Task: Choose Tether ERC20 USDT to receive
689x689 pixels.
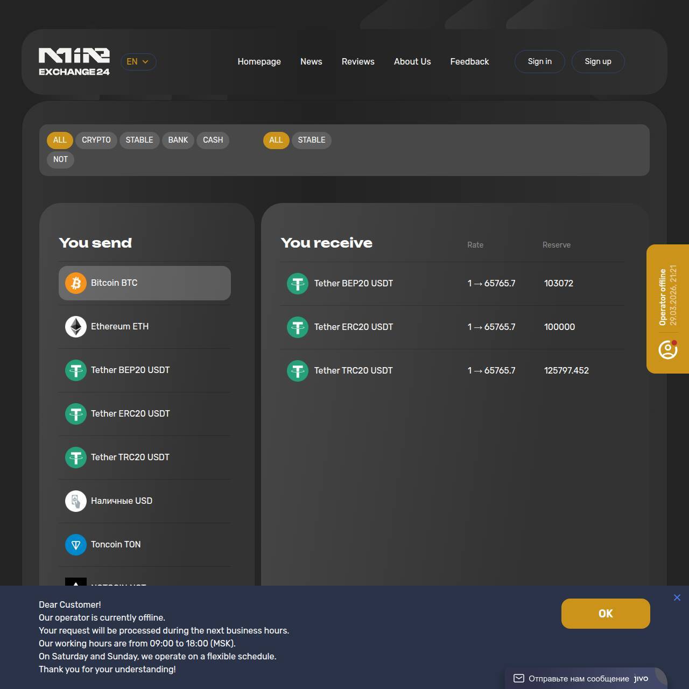Action: [354, 327]
